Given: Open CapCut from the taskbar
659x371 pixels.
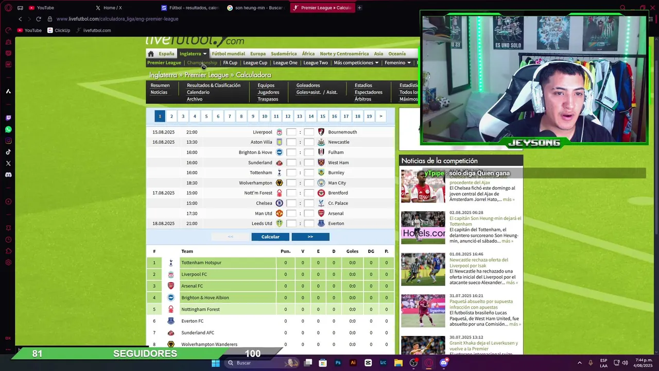Looking at the screenshot, I should click(368, 363).
